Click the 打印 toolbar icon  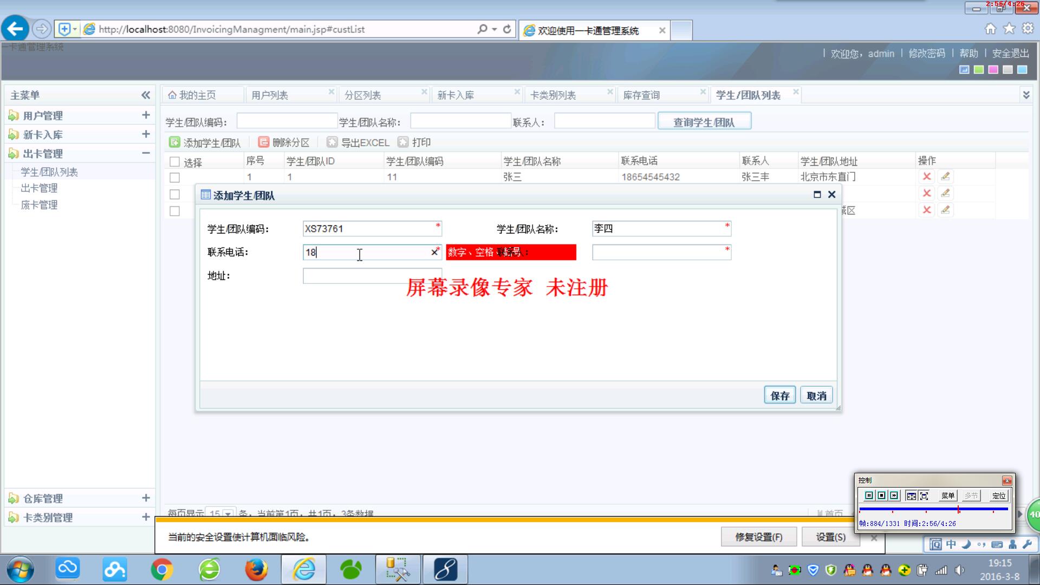[x=402, y=142]
